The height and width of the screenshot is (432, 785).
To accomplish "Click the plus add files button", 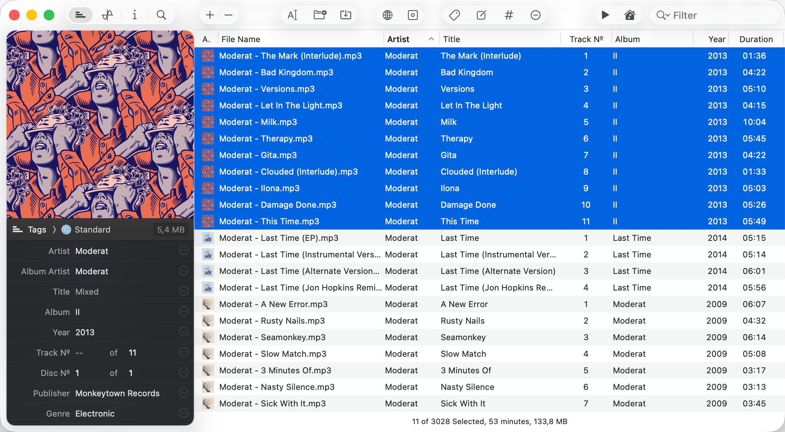I will (x=210, y=15).
